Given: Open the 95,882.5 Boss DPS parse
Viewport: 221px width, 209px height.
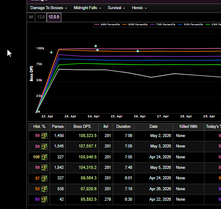Looking at the screenshot, I should click(88, 199).
